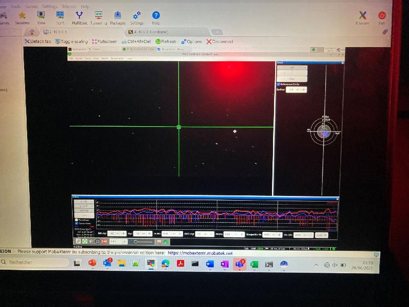
Task: Click the MobaXterm View toolbar icon
Action: coord(41,18)
